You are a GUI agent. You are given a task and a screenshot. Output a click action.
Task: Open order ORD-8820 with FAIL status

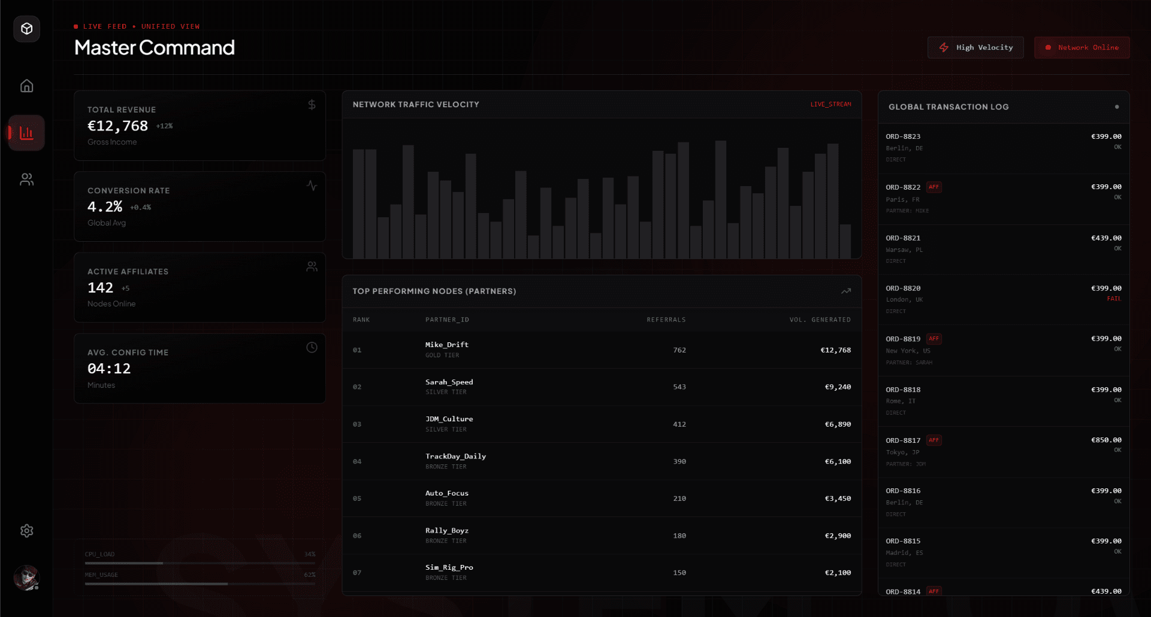coord(1003,299)
